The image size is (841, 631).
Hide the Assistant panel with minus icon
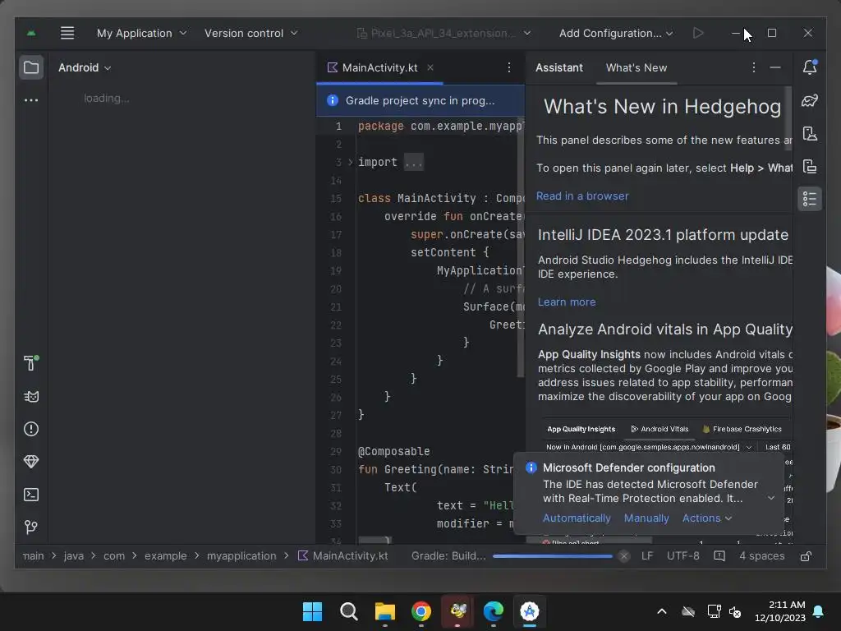click(x=775, y=67)
